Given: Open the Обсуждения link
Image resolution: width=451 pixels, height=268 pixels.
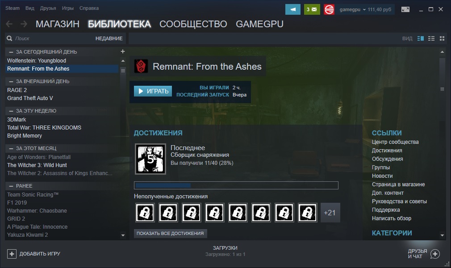Looking at the screenshot, I should (x=388, y=159).
